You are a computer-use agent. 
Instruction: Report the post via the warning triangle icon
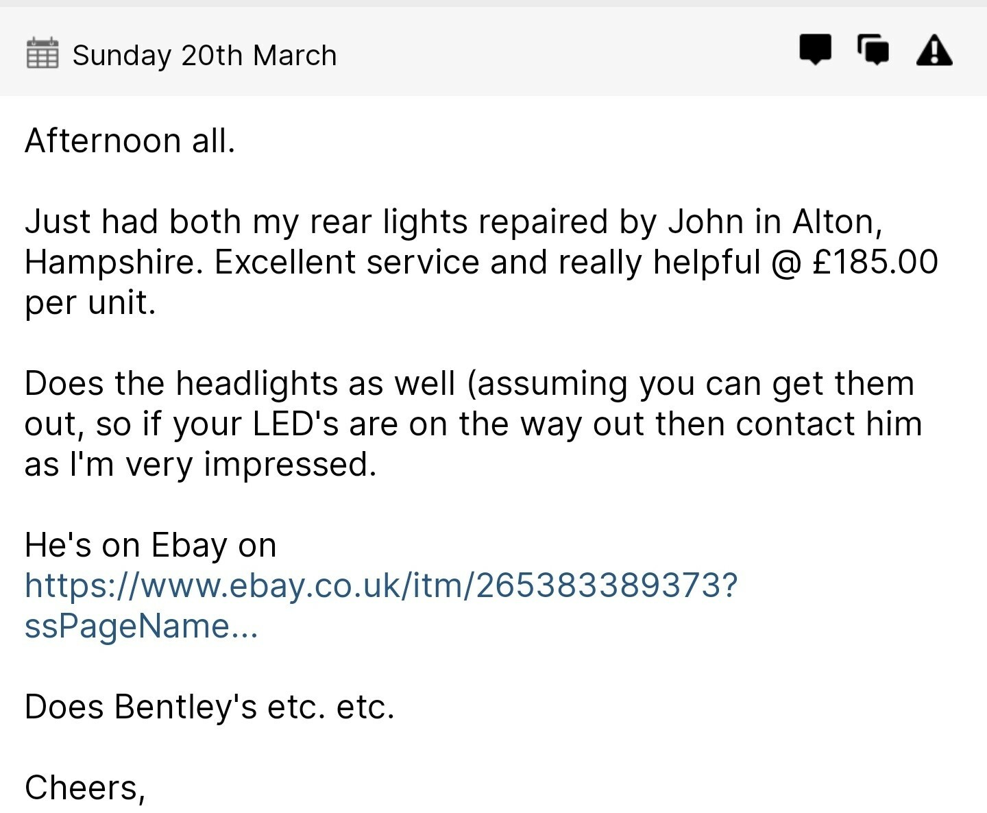[934, 50]
